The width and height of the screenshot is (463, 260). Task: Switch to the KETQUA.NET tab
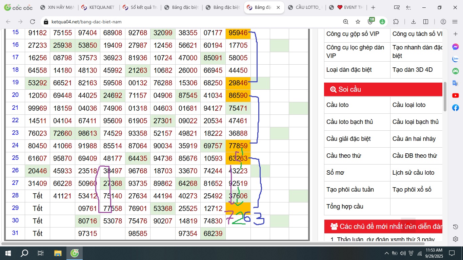click(98, 7)
